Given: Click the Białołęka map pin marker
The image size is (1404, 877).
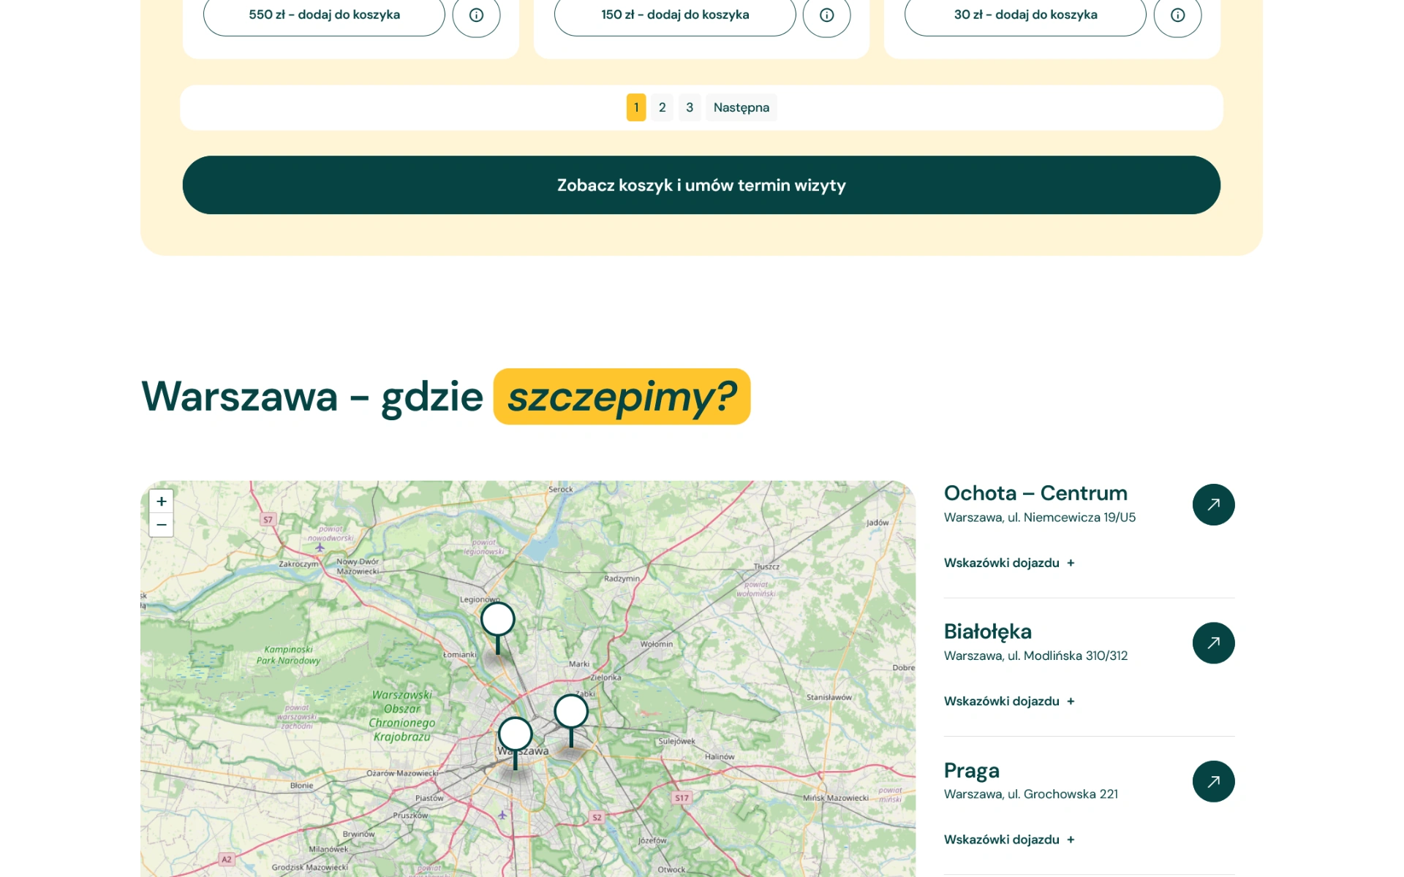Looking at the screenshot, I should tap(498, 620).
